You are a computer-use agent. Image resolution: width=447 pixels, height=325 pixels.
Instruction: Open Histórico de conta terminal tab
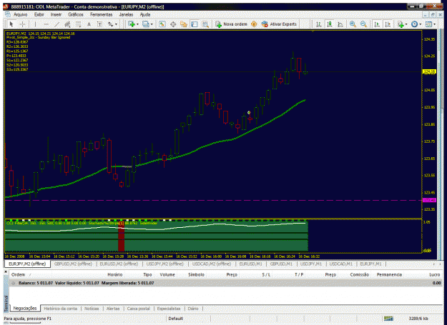tap(61, 309)
